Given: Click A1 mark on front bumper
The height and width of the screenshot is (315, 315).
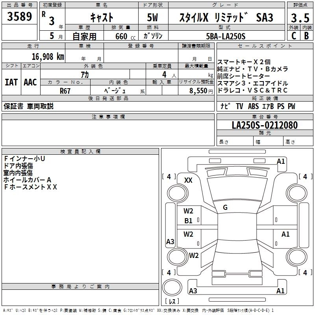Looking at the screenshot, I should tap(281, 161).
